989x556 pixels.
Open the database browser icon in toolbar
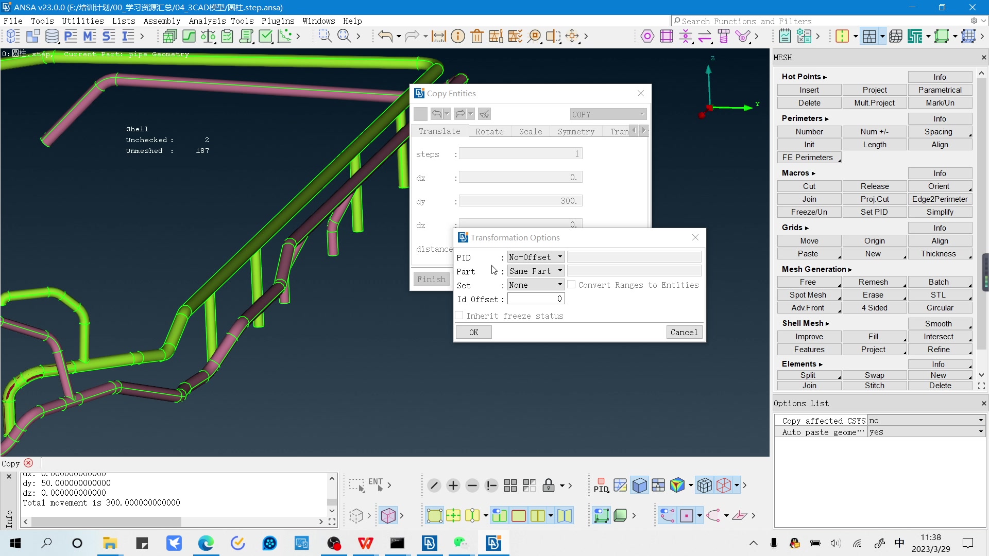click(x=52, y=37)
